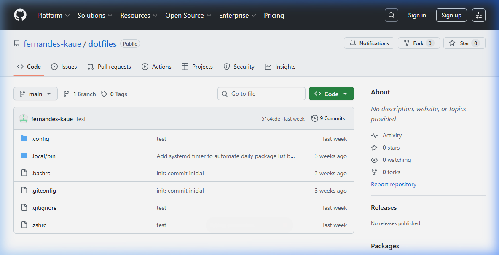Click the .bashrc file icon
499x255 pixels.
[x=24, y=173]
